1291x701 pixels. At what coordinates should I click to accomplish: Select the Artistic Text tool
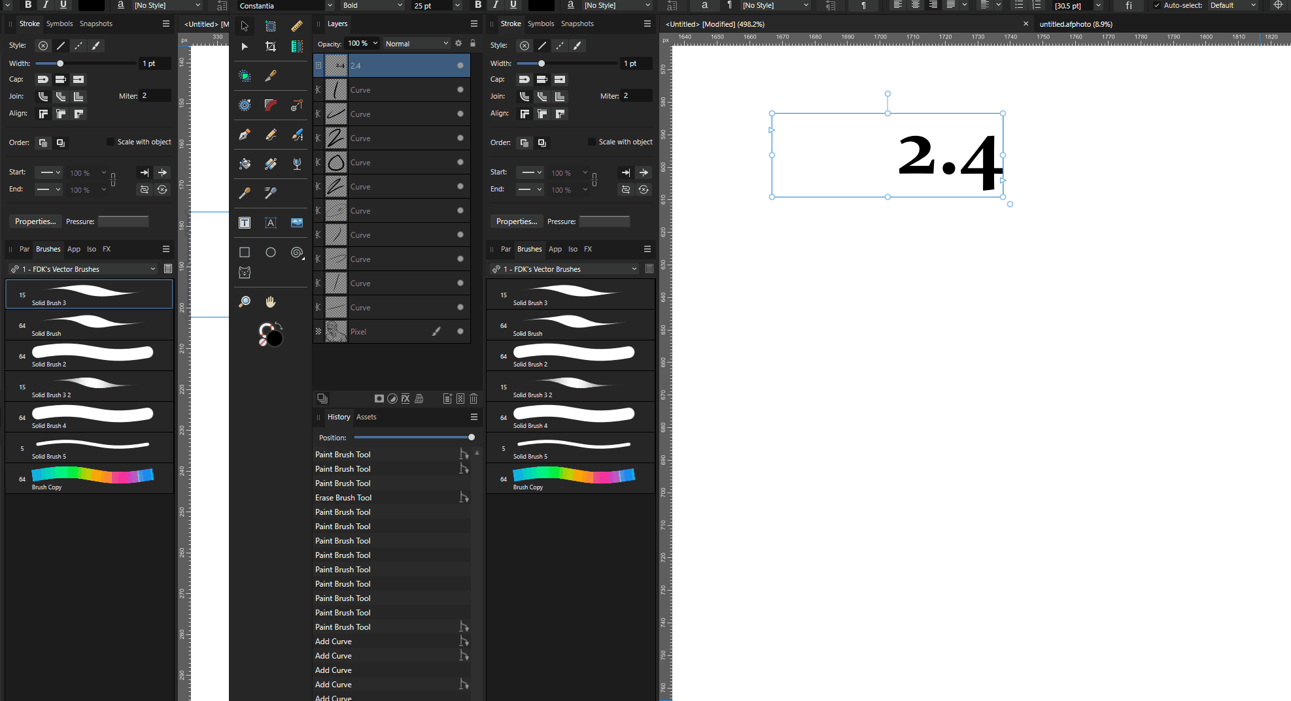pos(271,223)
